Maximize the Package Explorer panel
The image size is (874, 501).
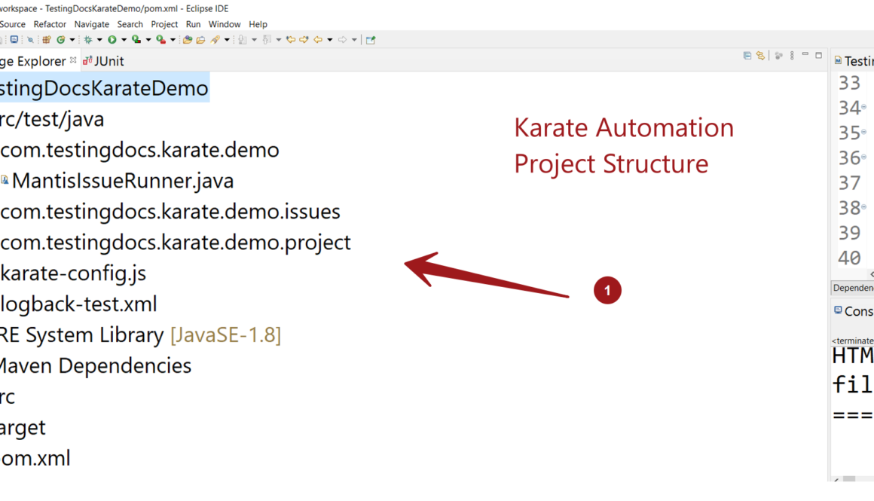pyautogui.click(x=819, y=55)
